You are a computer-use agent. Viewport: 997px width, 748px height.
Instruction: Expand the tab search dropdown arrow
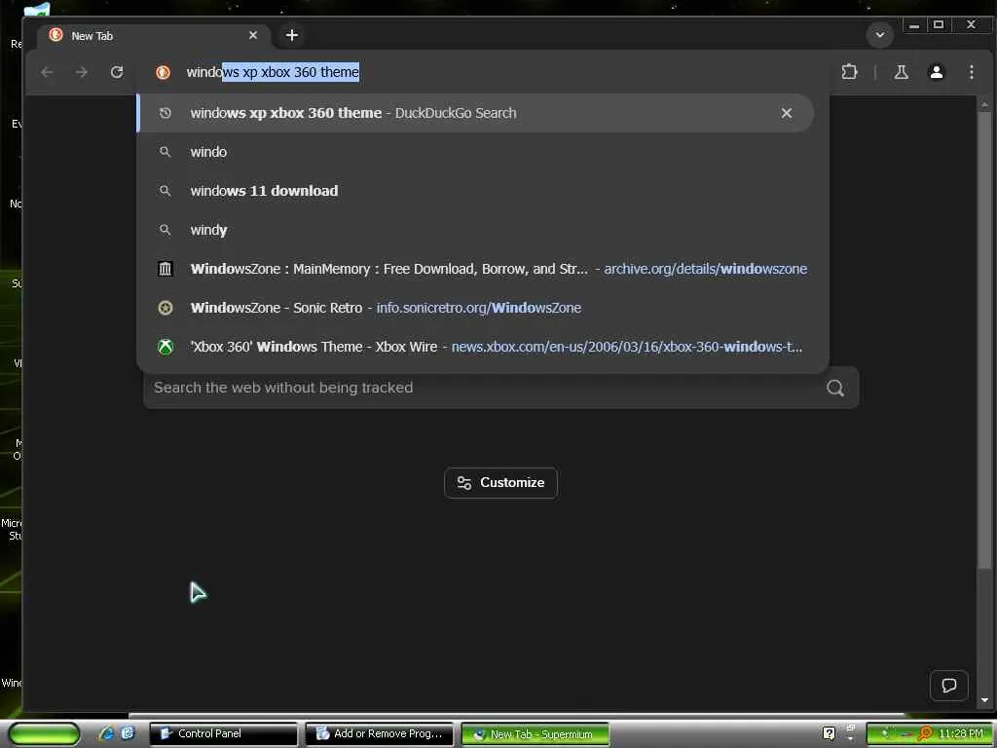[880, 34]
